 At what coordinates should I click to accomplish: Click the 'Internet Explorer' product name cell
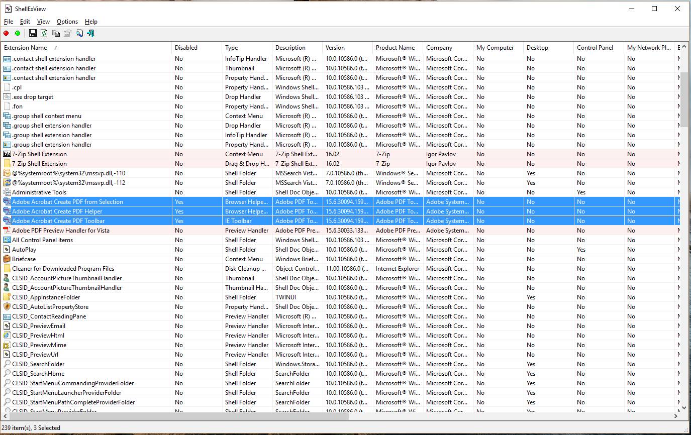(x=398, y=269)
